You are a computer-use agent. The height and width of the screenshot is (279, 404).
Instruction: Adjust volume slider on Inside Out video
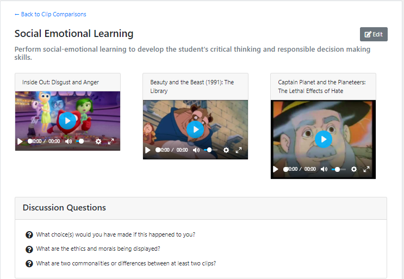[x=83, y=141]
